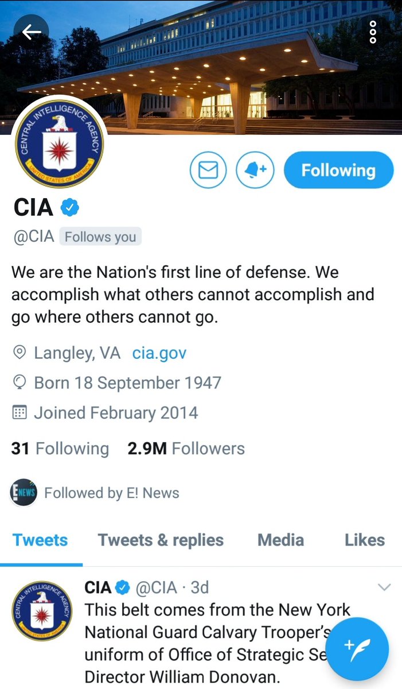Send a direct message via envelope icon
Image resolution: width=402 pixels, height=689 pixels.
click(208, 171)
